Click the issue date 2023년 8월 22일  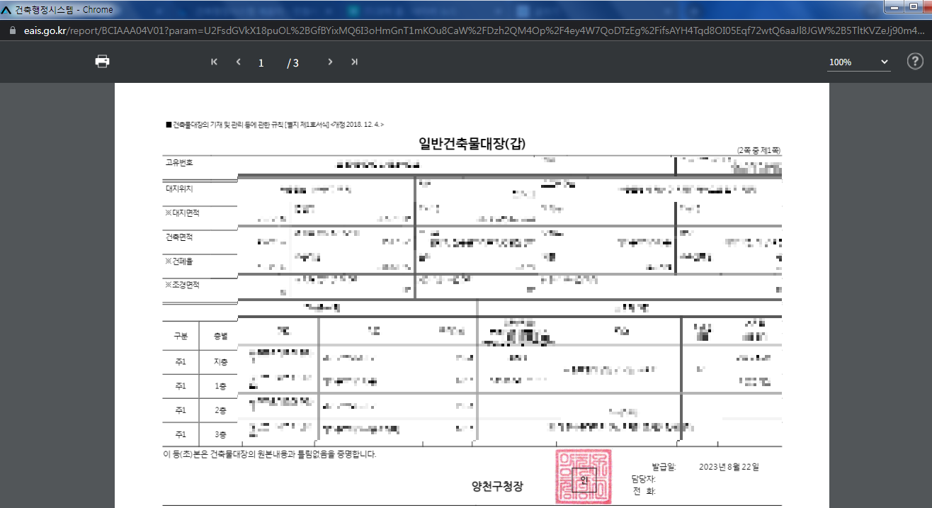[729, 467]
